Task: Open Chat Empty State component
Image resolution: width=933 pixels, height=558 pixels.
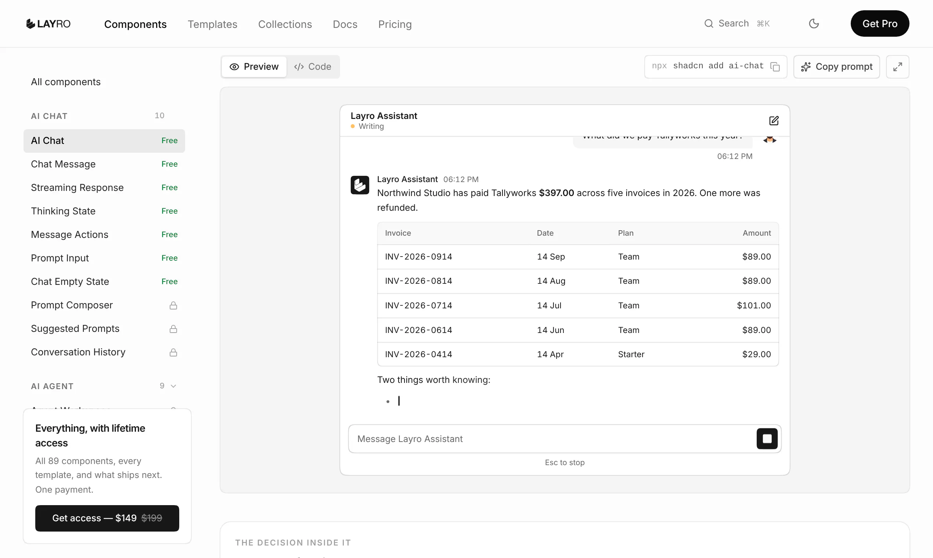Action: point(104,282)
